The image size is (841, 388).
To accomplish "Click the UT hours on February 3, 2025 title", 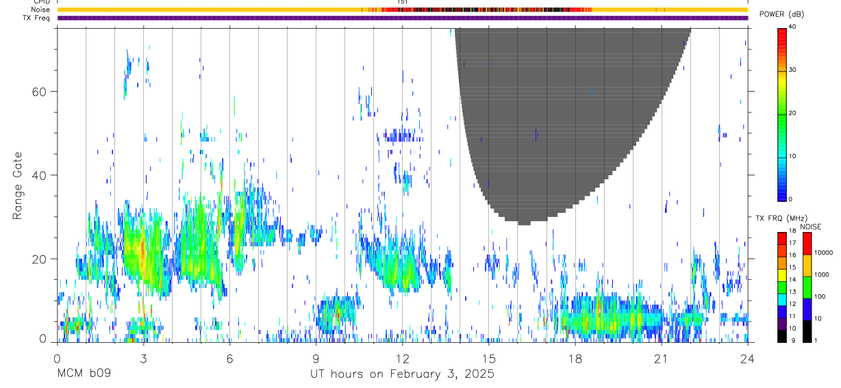I will (x=403, y=374).
